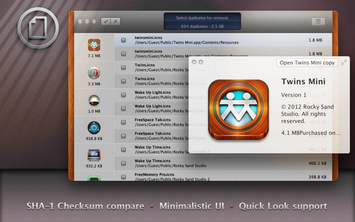Check the second Twins.icns checkbox
This screenshot has width=355, height=222.
pyautogui.click(x=123, y=81)
